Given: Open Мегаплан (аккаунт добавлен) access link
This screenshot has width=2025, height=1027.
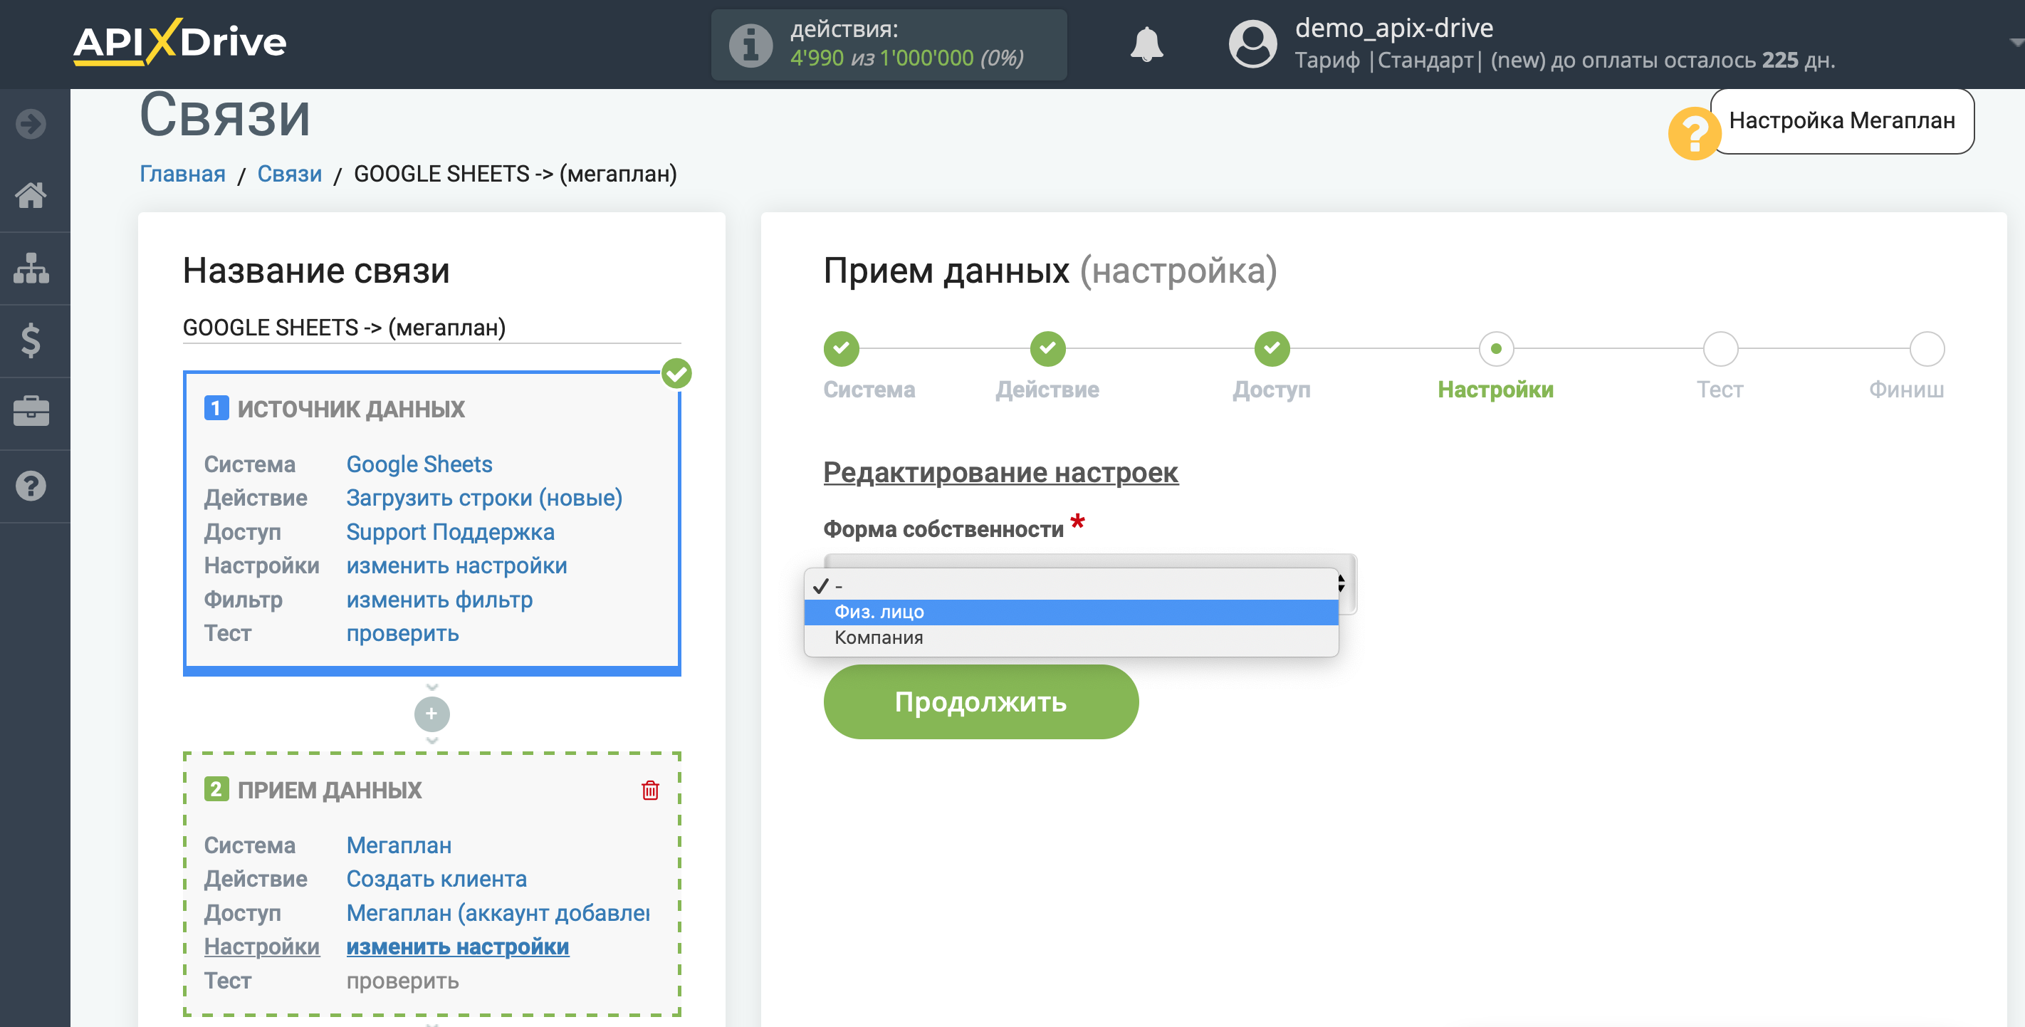Looking at the screenshot, I should [x=498, y=912].
